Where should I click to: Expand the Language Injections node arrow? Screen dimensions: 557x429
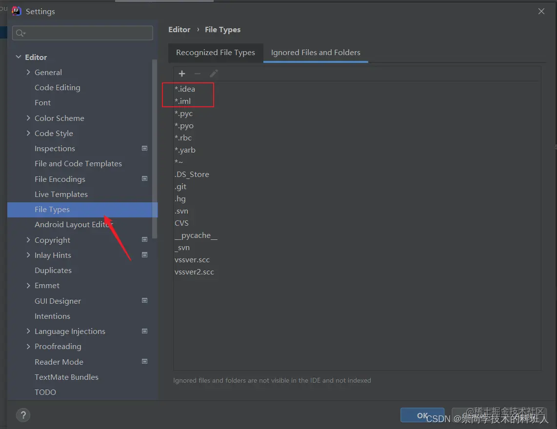click(28, 331)
